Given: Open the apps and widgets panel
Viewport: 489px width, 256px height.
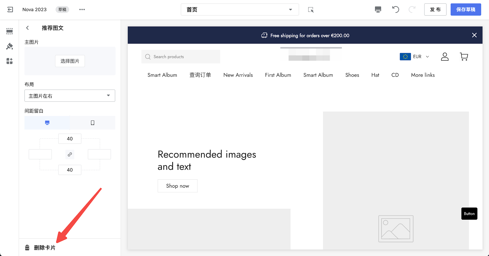Looking at the screenshot, I should click(x=9, y=61).
